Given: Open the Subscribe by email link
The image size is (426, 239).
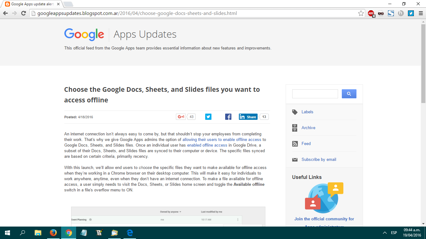Looking at the screenshot, I should pyautogui.click(x=319, y=159).
